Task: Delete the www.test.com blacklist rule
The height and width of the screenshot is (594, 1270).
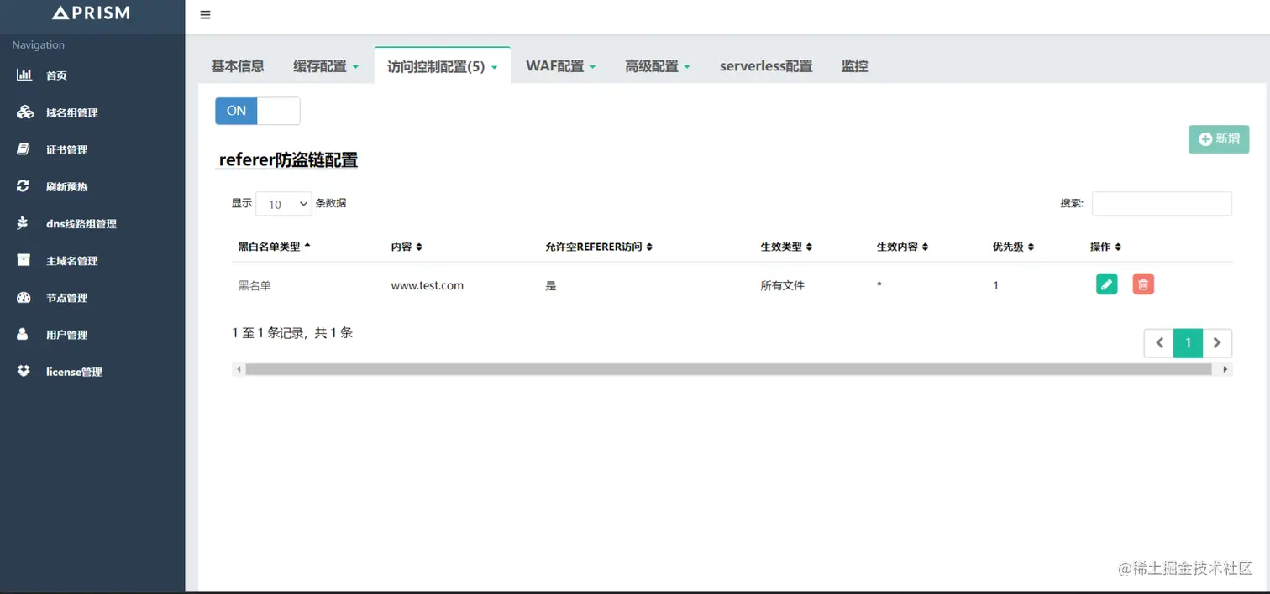Action: click(1143, 284)
